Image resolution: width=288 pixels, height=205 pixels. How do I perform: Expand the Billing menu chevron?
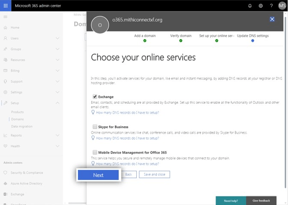[57, 70]
